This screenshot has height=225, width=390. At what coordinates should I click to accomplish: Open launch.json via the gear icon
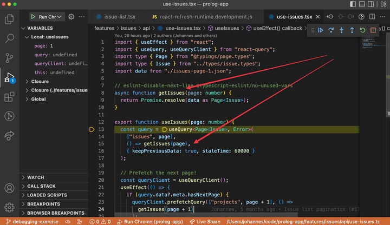tap(71, 17)
